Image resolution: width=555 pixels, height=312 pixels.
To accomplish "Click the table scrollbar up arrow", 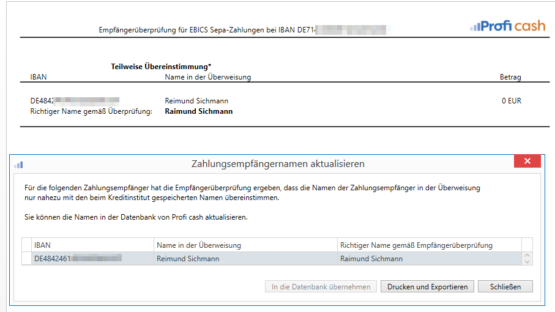I will (527, 256).
